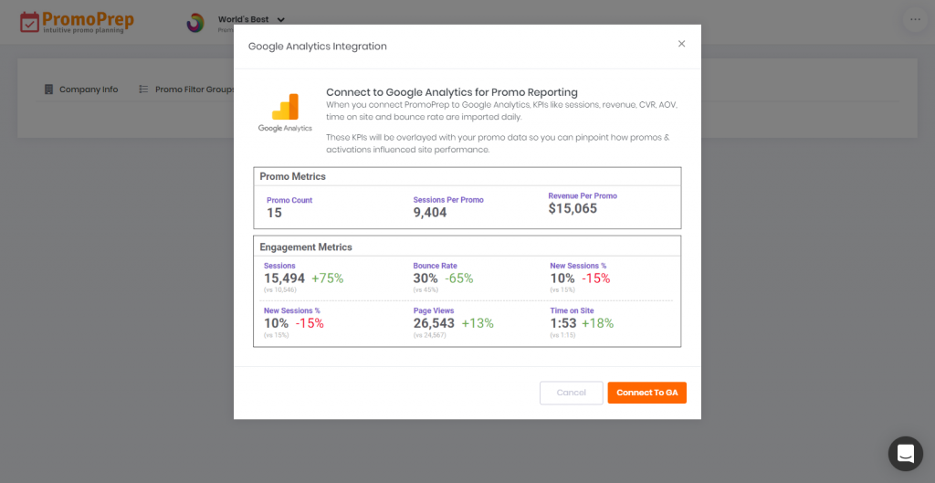The height and width of the screenshot is (483, 935).
Task: Click the Revenue Per Promo value $15,065
Action: (x=573, y=208)
